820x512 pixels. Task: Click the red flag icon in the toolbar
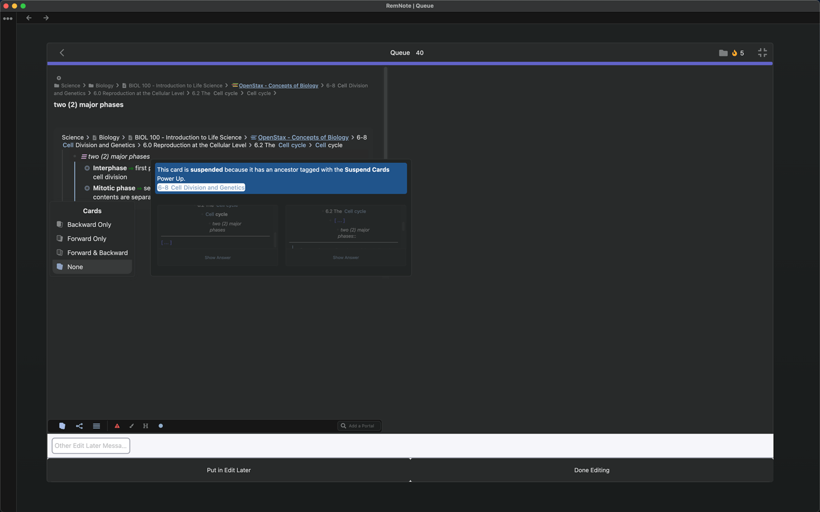[x=117, y=426]
